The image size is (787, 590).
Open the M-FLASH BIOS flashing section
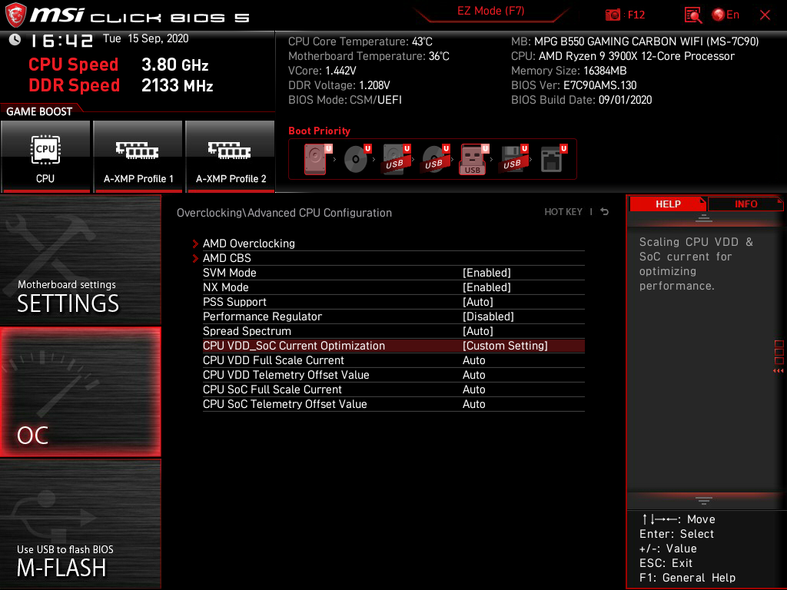(x=80, y=524)
